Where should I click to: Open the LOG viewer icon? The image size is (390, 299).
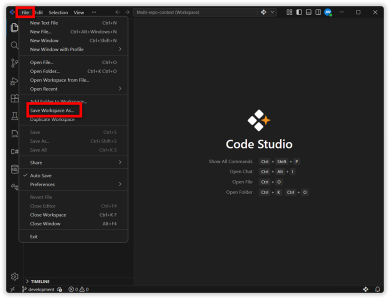tap(14, 134)
